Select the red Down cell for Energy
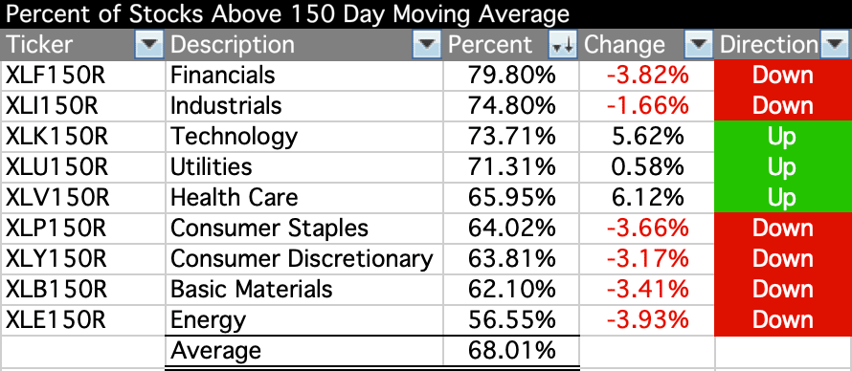 783,320
